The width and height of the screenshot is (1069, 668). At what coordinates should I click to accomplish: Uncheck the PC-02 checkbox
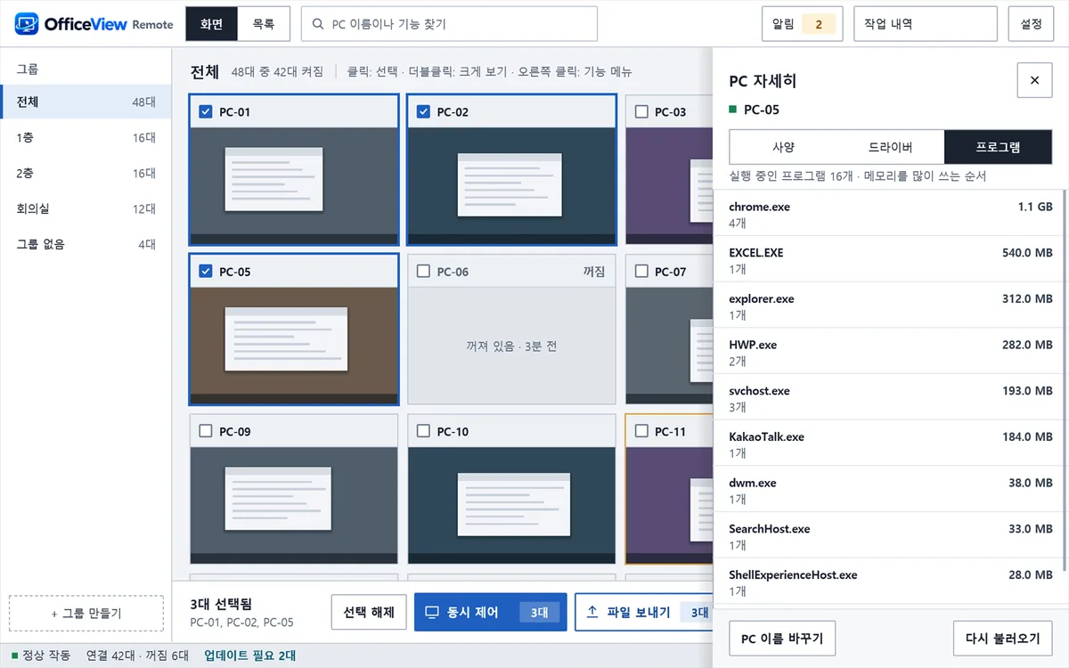[423, 111]
